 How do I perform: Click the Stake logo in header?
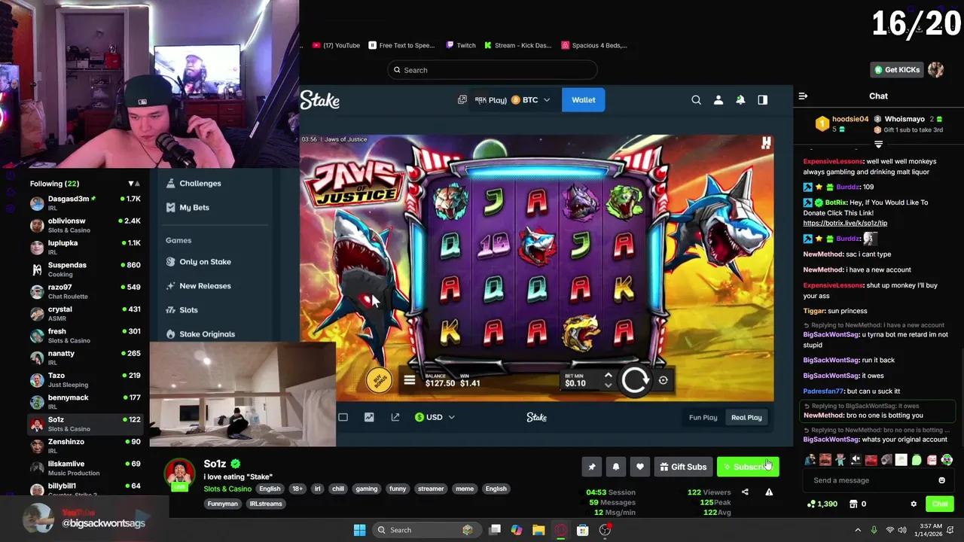320,100
